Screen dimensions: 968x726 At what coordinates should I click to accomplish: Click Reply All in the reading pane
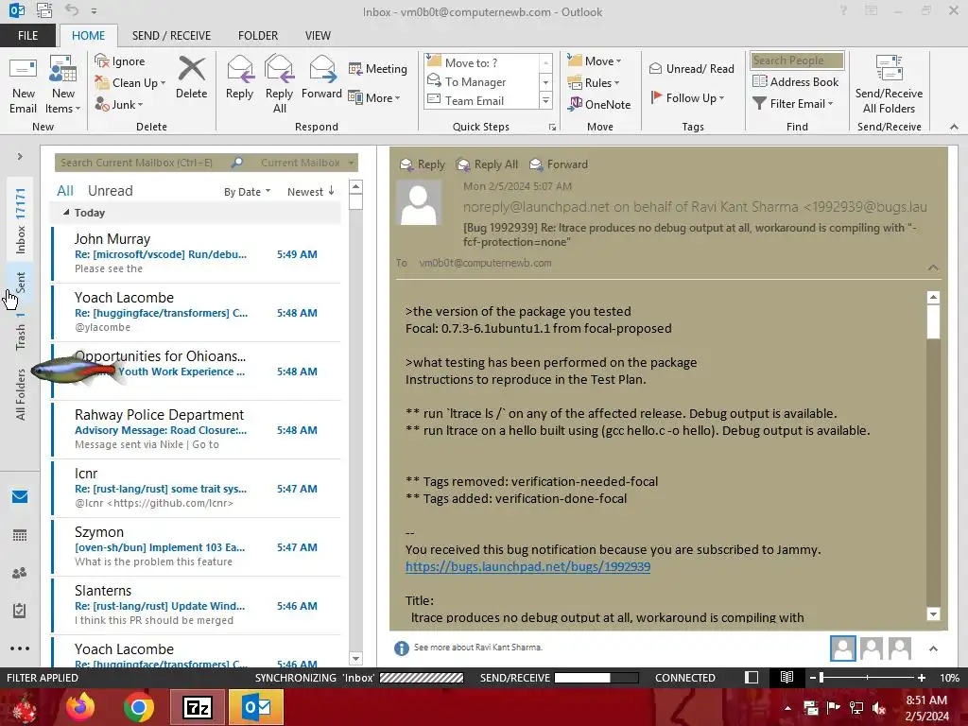487,164
